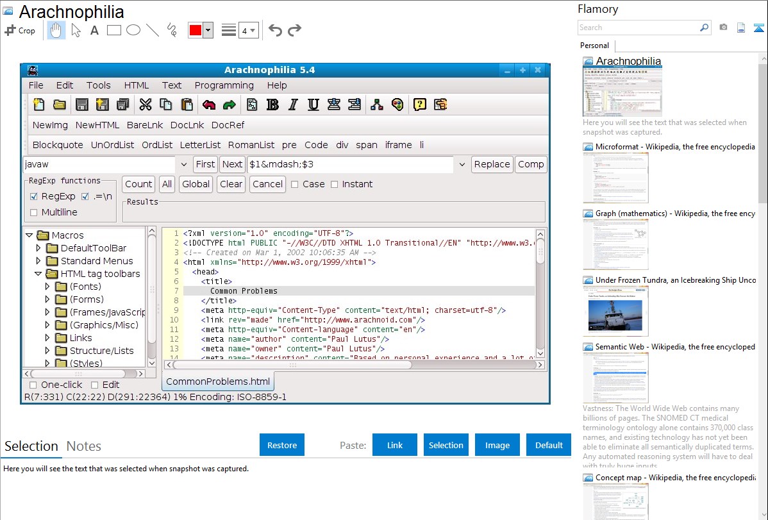
Task: Pick the rectangle shape tool
Action: coord(113,30)
